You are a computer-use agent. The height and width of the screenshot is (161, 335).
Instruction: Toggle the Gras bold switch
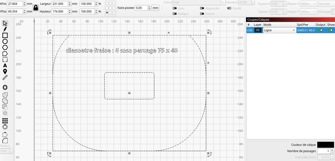(175, 8)
